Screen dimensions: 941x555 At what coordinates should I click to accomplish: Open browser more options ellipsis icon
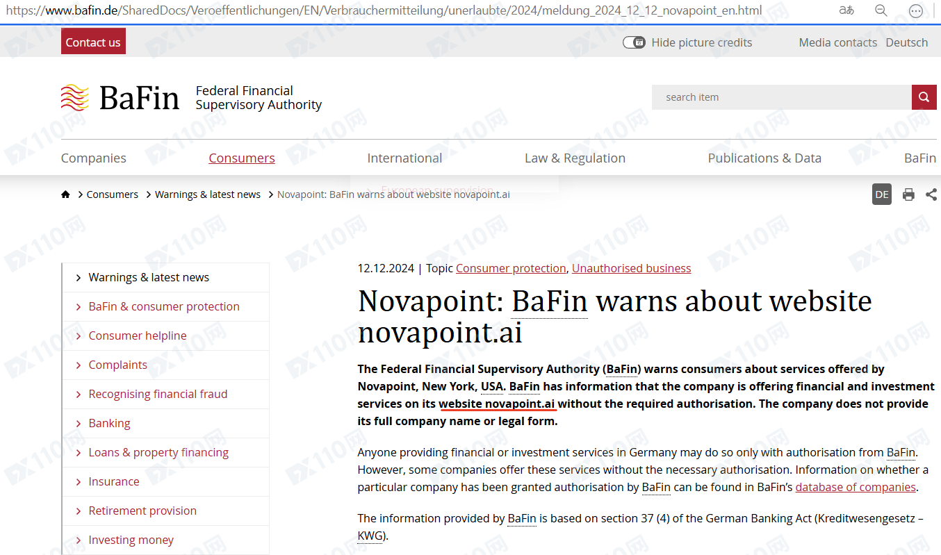click(x=916, y=10)
